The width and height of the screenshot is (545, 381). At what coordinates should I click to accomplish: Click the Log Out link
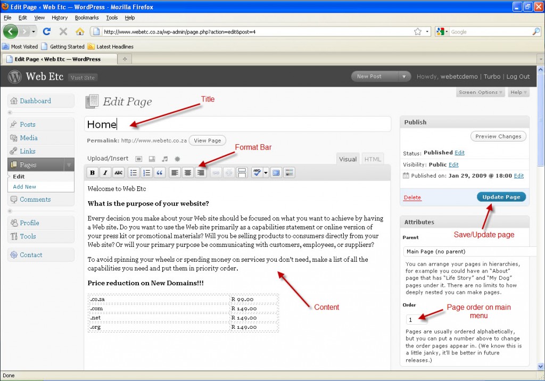pos(518,77)
